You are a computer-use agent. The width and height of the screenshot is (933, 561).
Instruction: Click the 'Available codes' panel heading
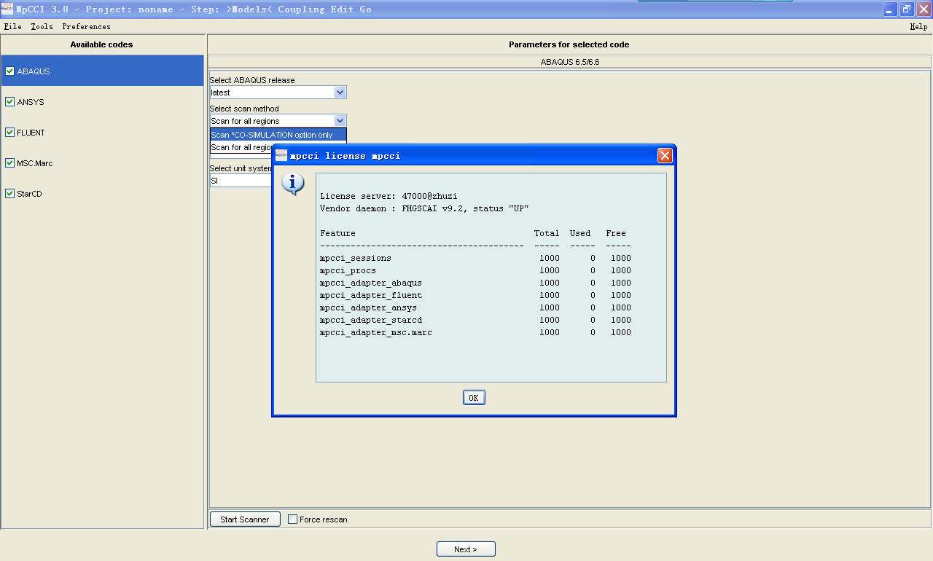[x=101, y=44]
